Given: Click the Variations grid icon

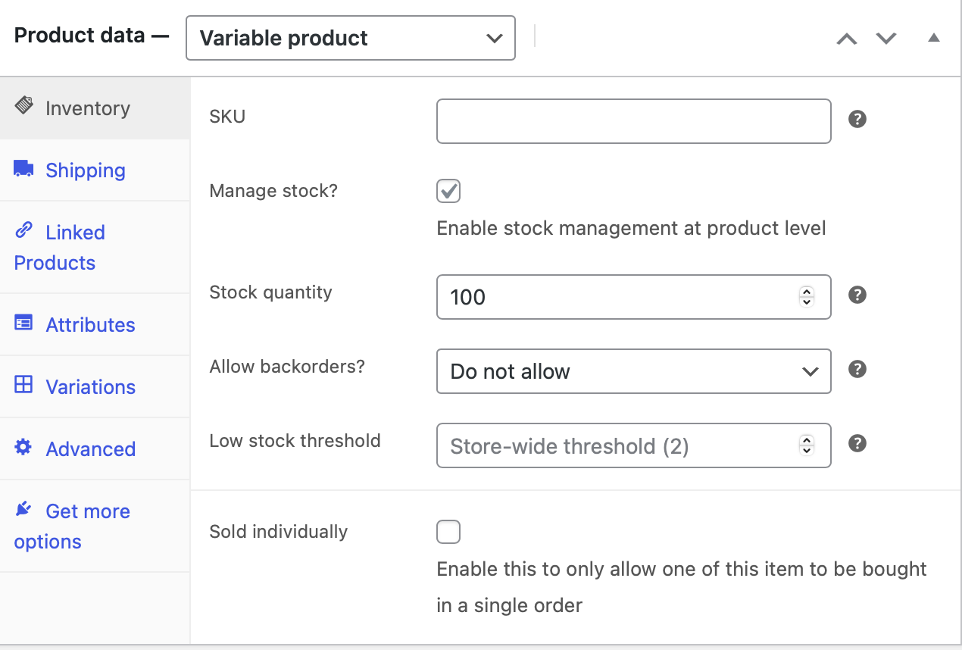Looking at the screenshot, I should point(24,385).
